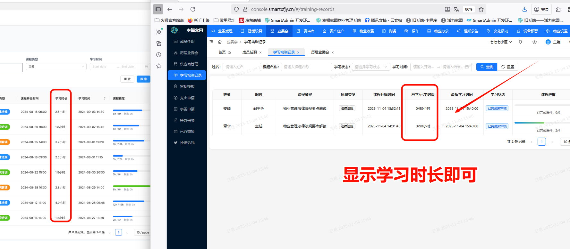Reset the 80% zoom level indicator
The width and height of the screenshot is (570, 249).
click(469, 9)
